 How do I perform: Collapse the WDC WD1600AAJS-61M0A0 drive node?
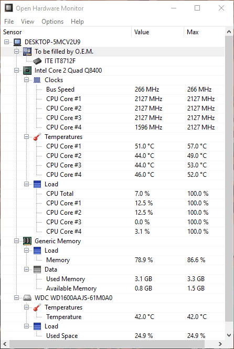pyautogui.click(x=16, y=298)
